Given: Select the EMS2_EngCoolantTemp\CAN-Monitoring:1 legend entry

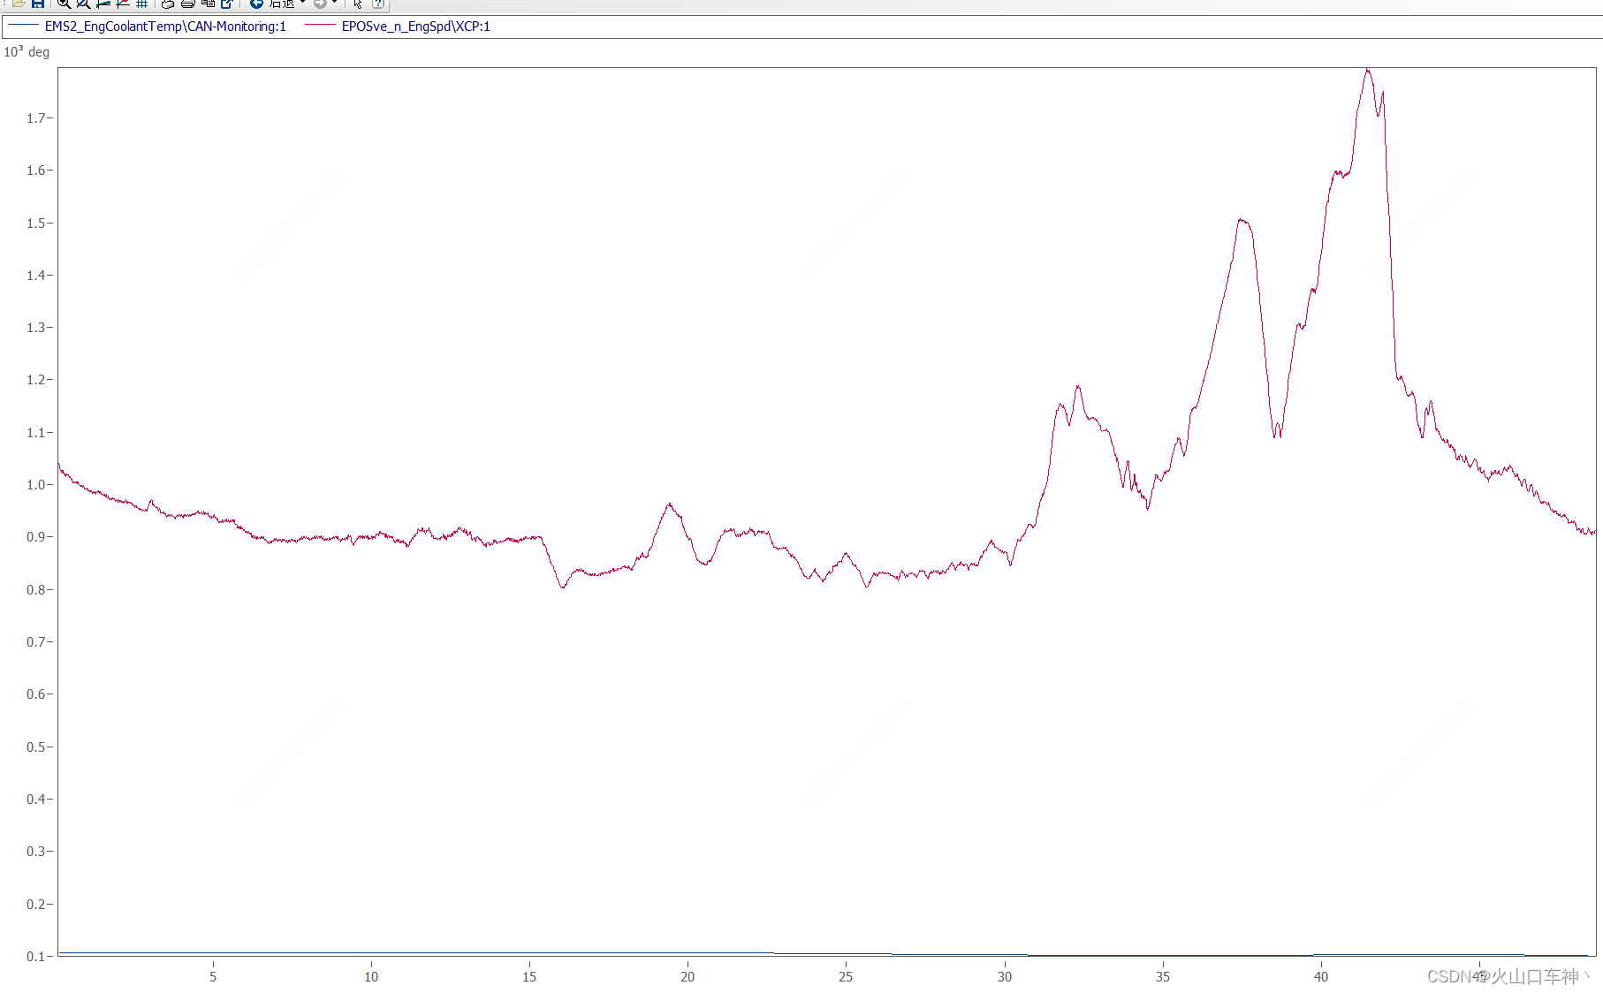Looking at the screenshot, I should (x=165, y=27).
